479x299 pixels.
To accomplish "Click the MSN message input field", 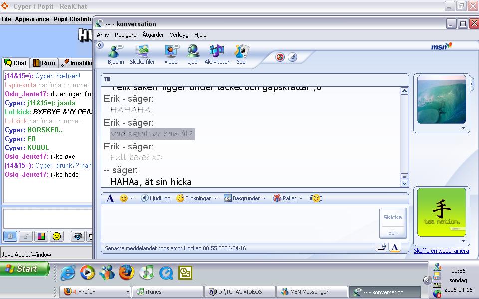I will pyautogui.click(x=240, y=223).
